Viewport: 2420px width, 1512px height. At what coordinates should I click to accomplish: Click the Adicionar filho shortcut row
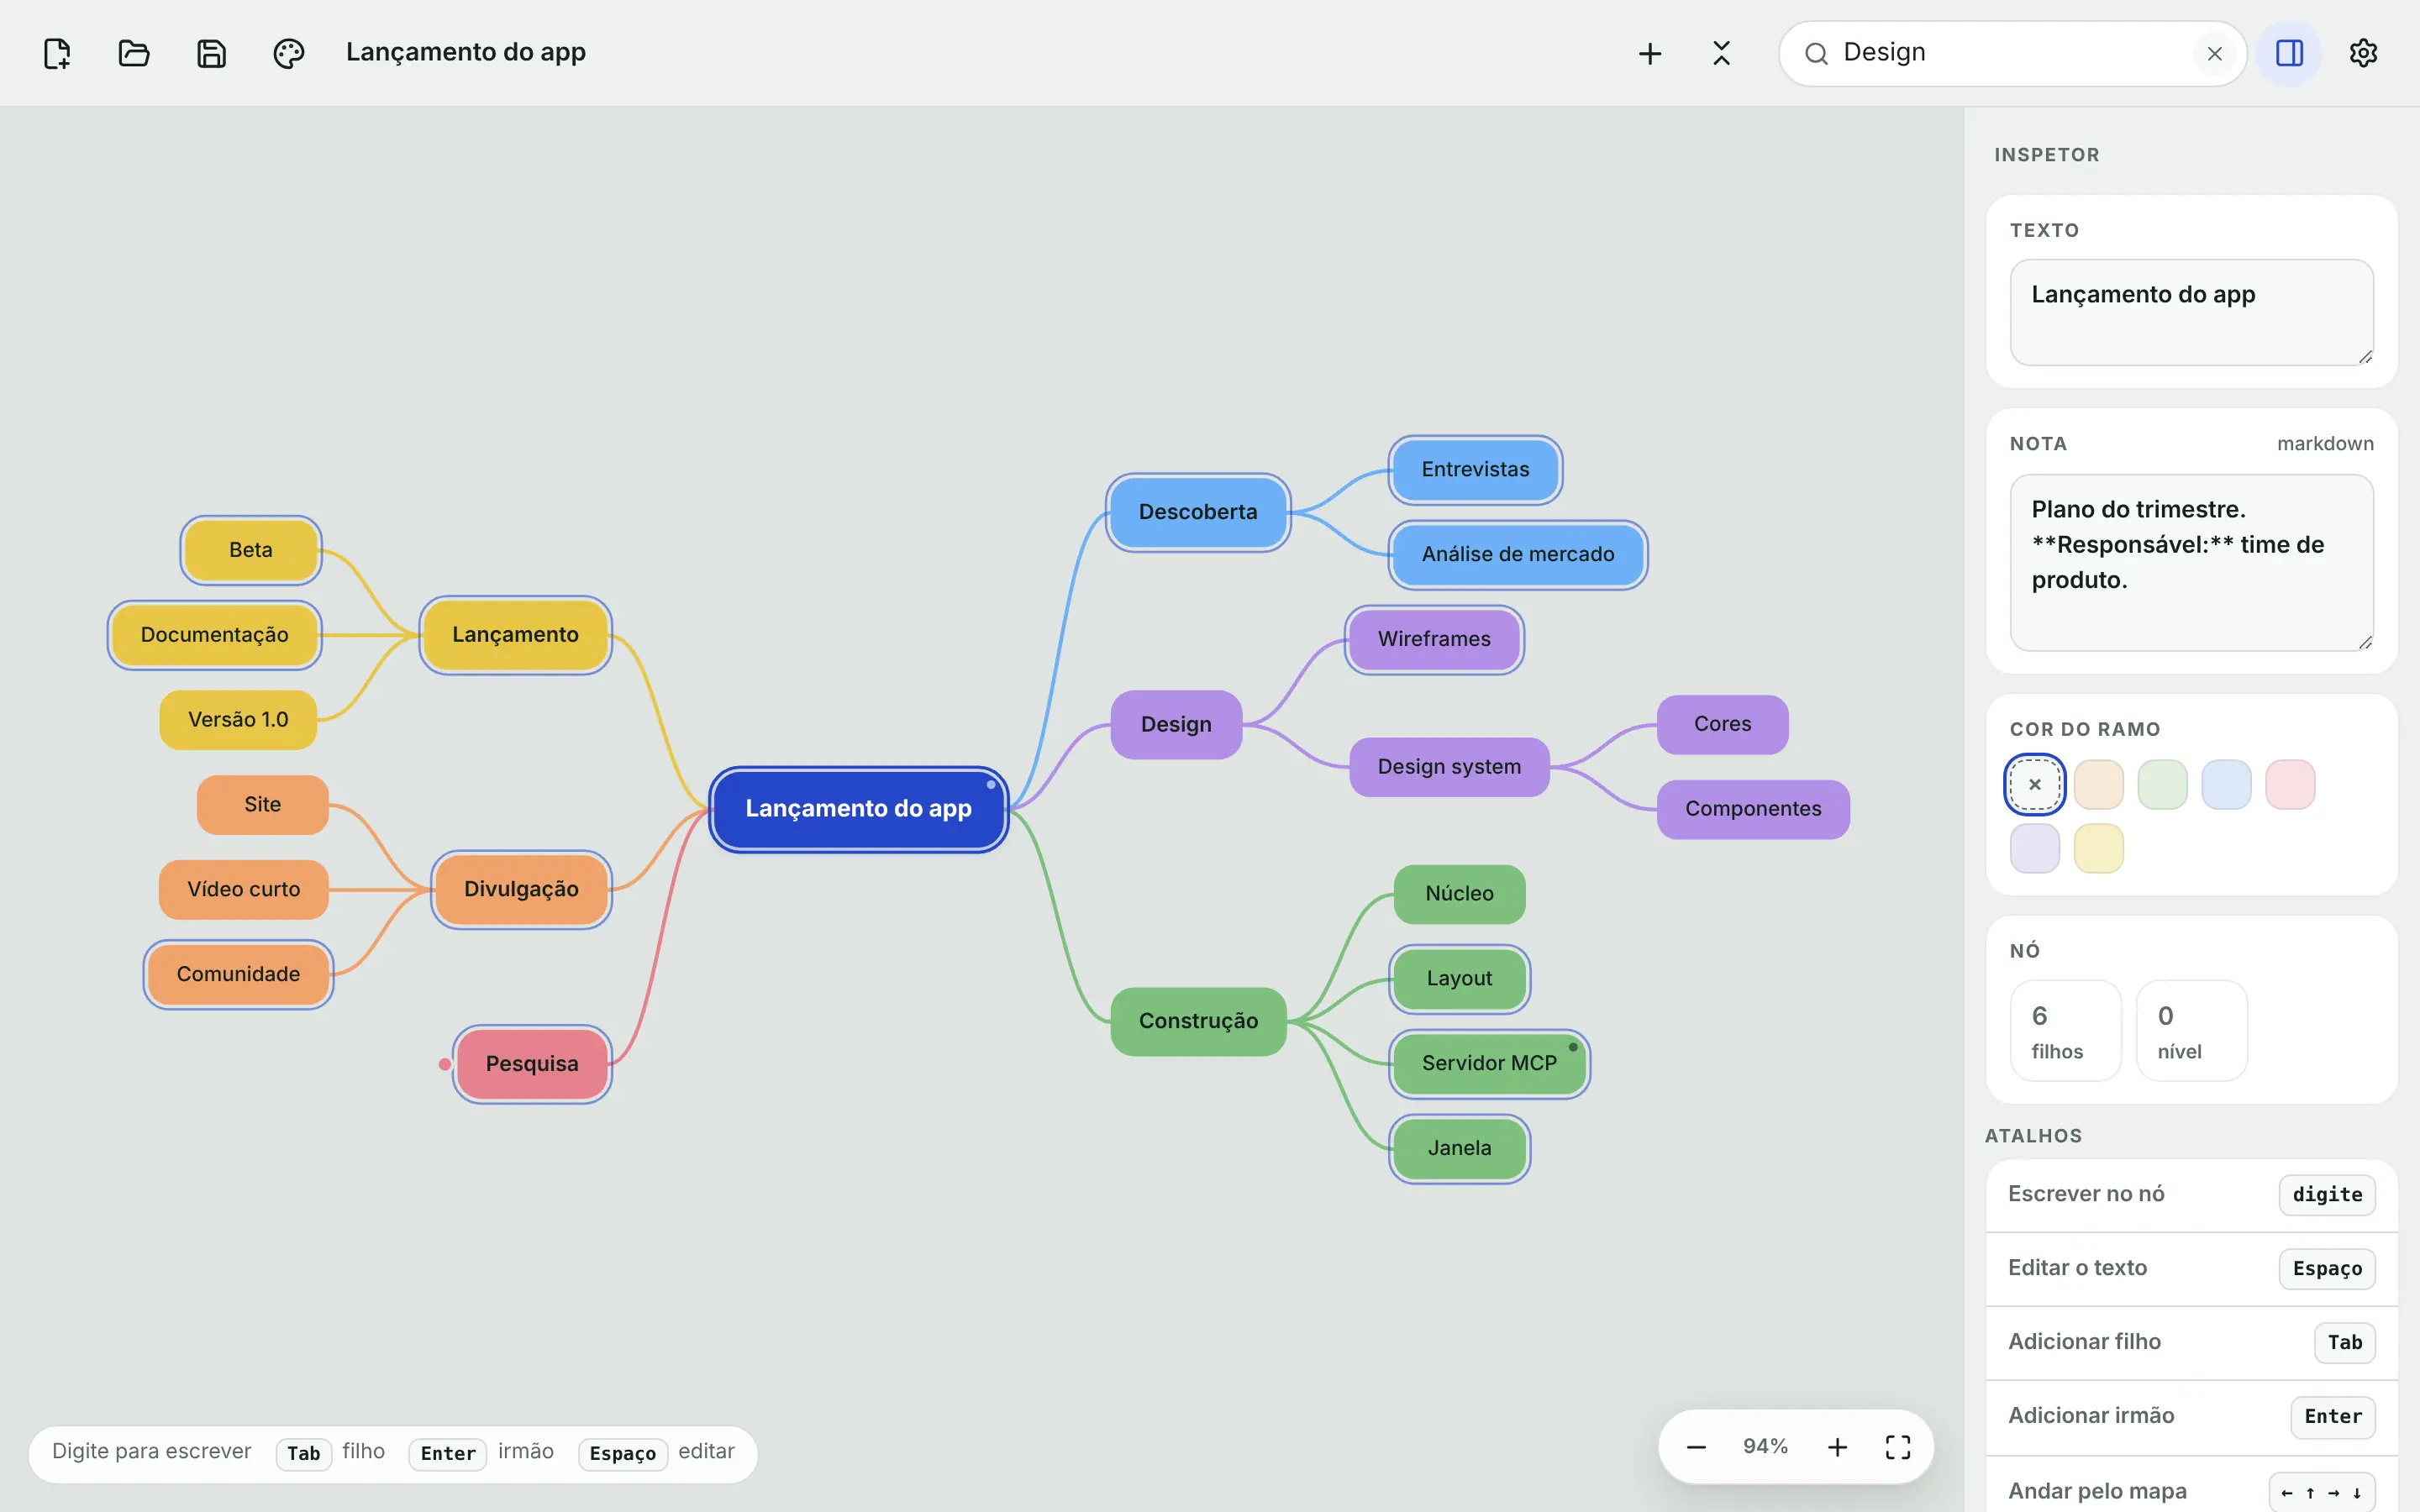2191,1342
